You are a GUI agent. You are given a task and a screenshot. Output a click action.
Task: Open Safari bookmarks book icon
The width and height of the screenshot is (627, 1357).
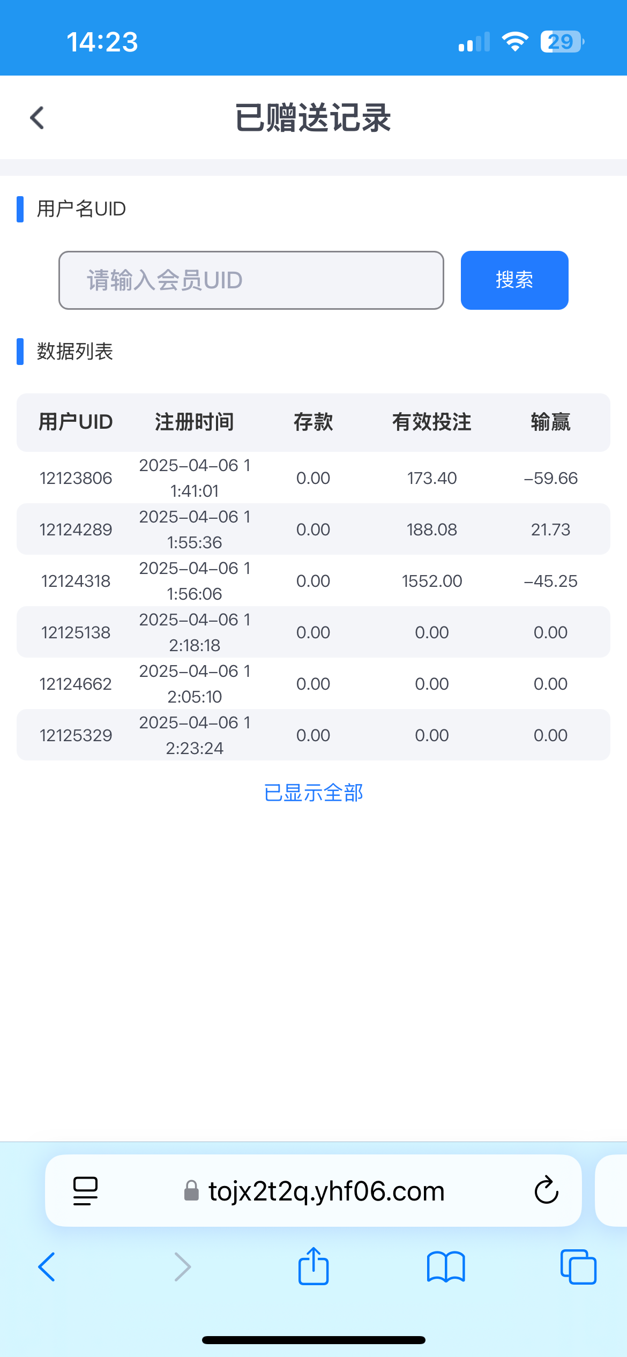point(445,1267)
